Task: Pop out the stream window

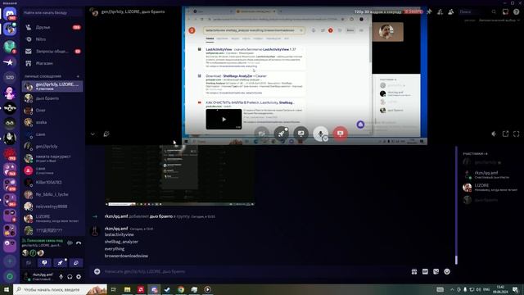Action: pyautogui.click(x=505, y=134)
